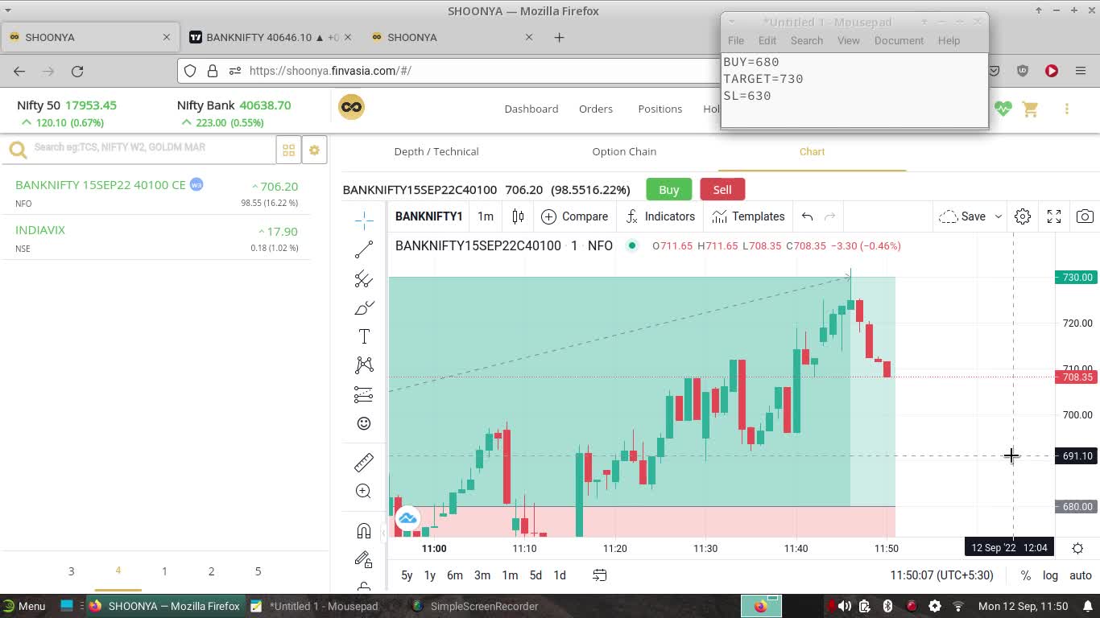1100x618 pixels.
Task: Select the text annotation tool
Action: click(364, 336)
